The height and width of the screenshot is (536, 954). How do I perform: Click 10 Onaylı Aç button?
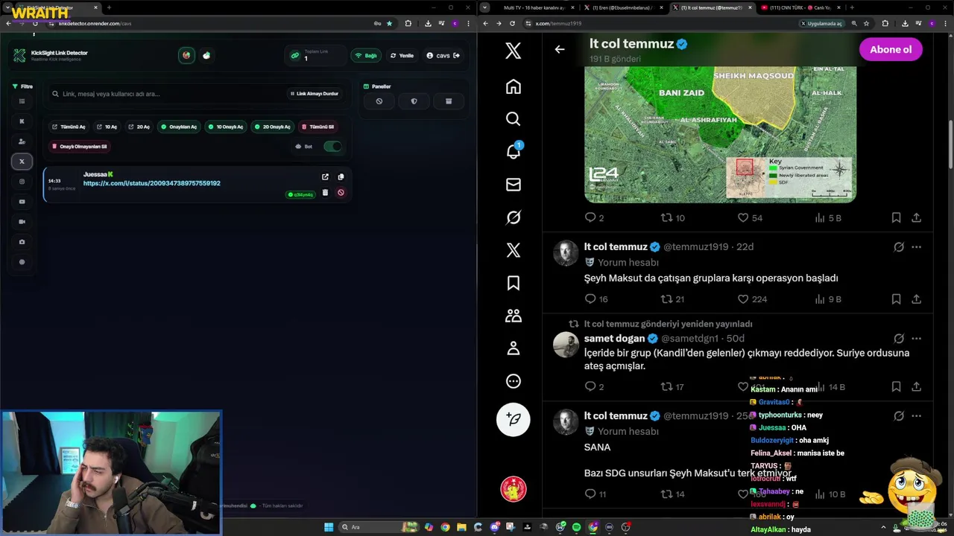pyautogui.click(x=226, y=127)
